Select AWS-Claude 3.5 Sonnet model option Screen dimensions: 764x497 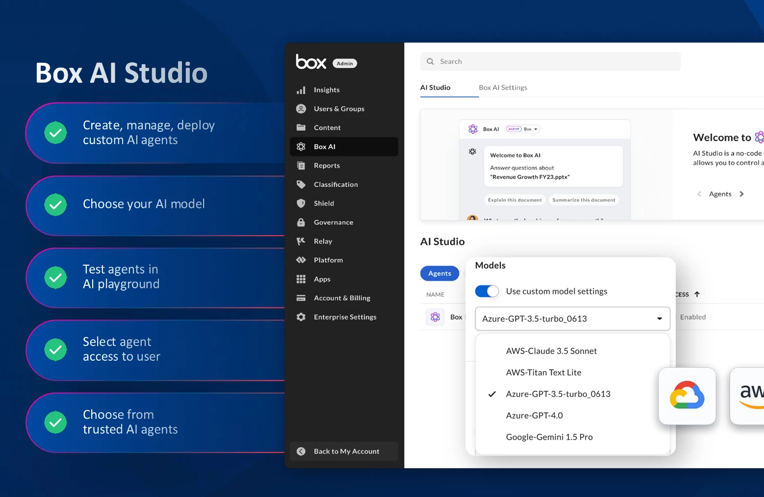[573, 351]
